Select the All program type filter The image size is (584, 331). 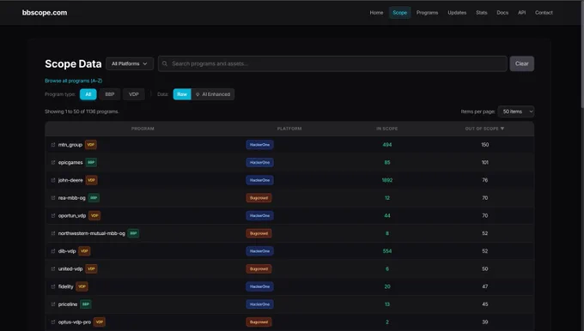[88, 94]
